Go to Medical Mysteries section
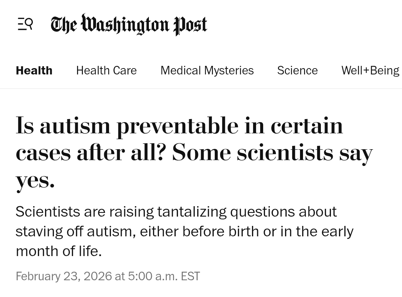The width and height of the screenshot is (402, 297). (207, 70)
